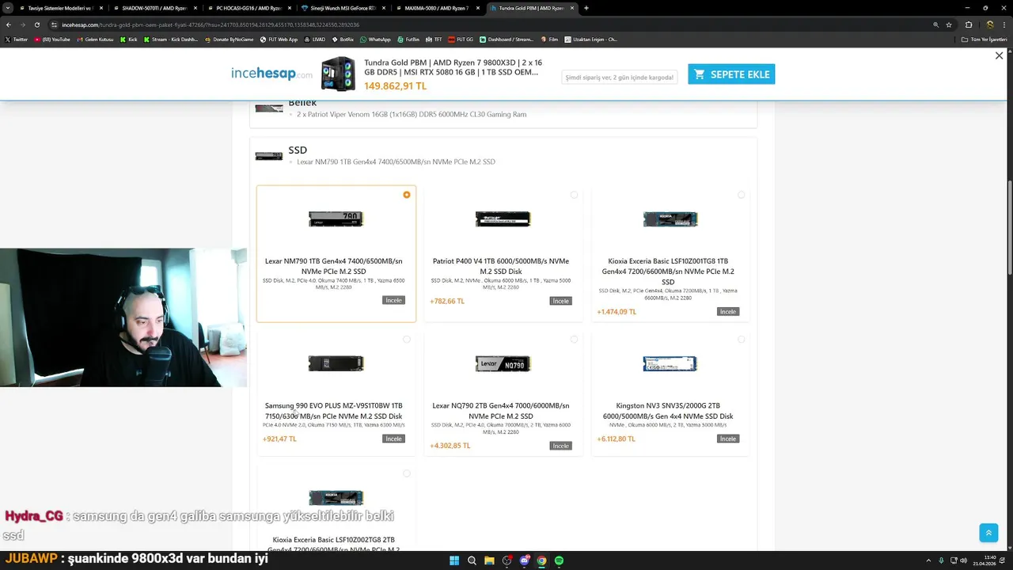
Task: Click the SEPETE EKLE button
Action: click(731, 74)
